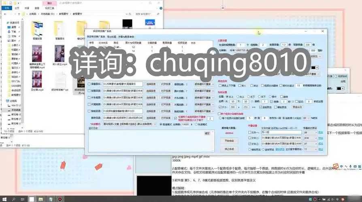Select the 居中 sticker position radio

click(270, 97)
